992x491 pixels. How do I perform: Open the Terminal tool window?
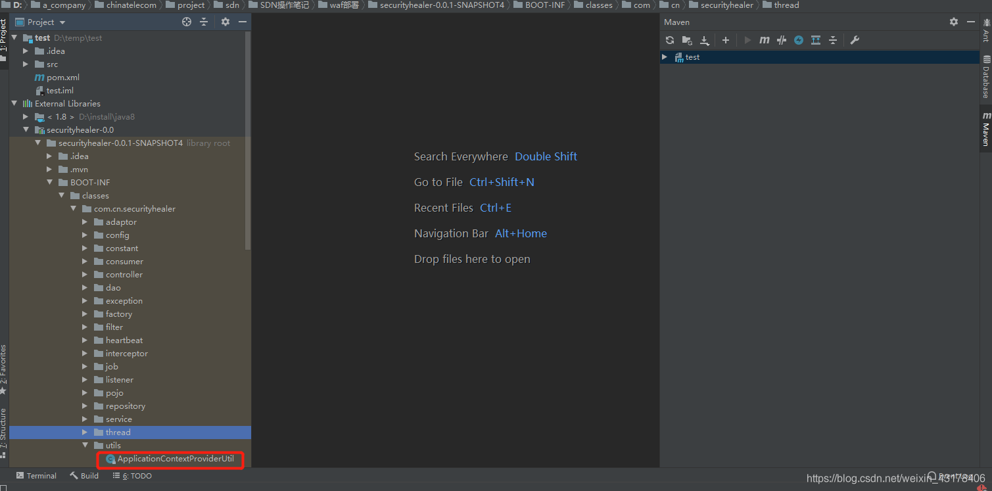click(36, 476)
